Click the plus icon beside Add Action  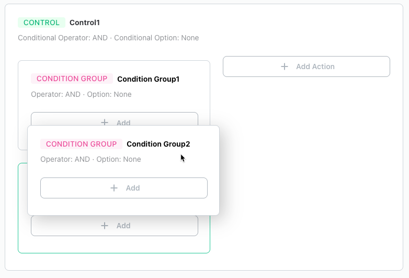pos(285,66)
